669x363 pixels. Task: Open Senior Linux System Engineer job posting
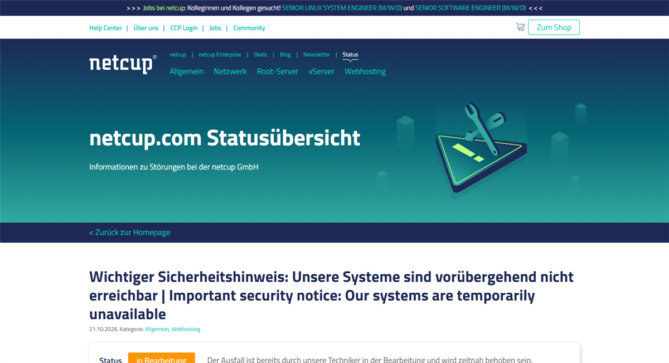(342, 8)
